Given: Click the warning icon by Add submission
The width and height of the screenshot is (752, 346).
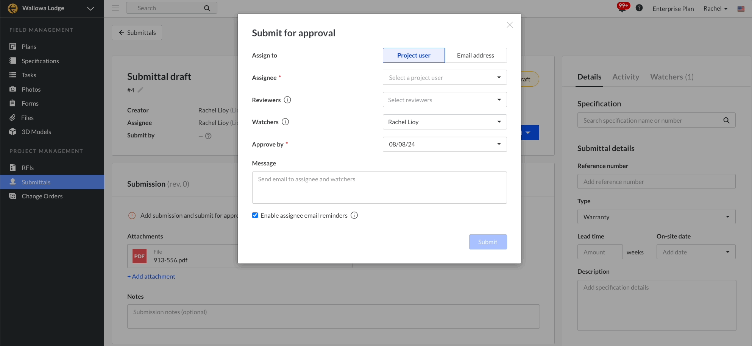Looking at the screenshot, I should [132, 216].
